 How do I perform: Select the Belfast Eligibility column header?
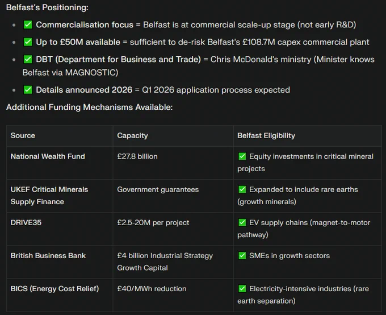266,135
